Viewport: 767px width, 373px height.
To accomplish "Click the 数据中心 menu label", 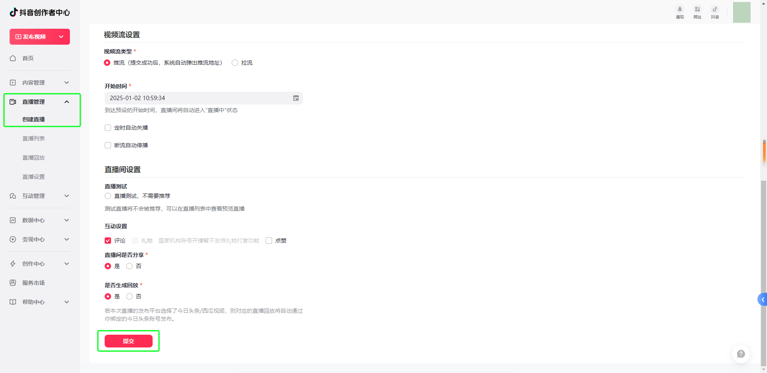I will pos(34,220).
